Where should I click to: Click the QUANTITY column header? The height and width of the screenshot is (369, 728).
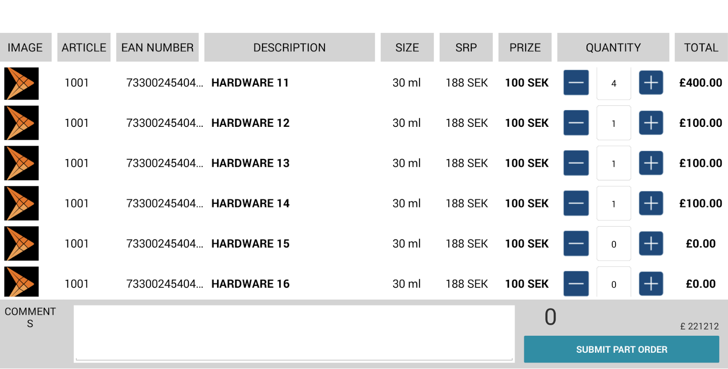click(x=613, y=48)
